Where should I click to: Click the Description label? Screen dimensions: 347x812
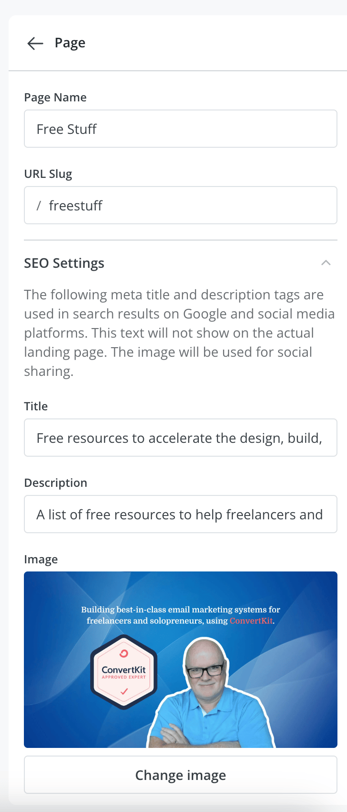[x=55, y=483]
